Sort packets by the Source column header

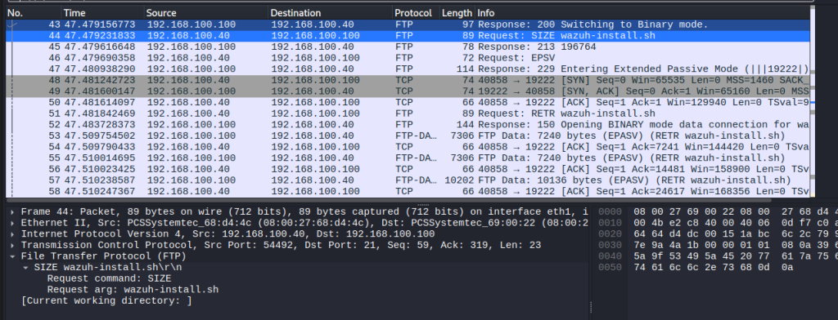[x=205, y=13]
